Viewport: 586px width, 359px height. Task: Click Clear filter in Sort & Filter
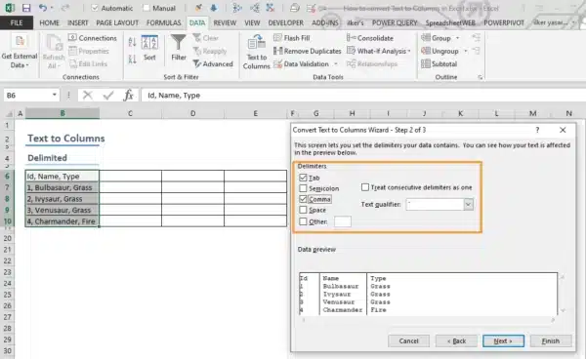(x=205, y=38)
